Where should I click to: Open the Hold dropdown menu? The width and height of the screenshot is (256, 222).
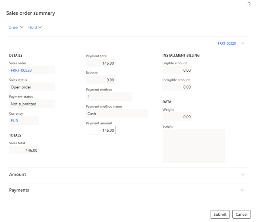coord(35,27)
